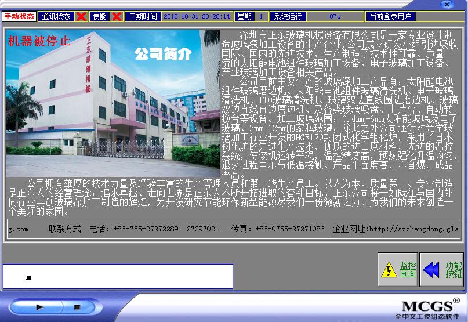Open 监控画面 monitoring screen button
468x322 pixels.
(398, 270)
